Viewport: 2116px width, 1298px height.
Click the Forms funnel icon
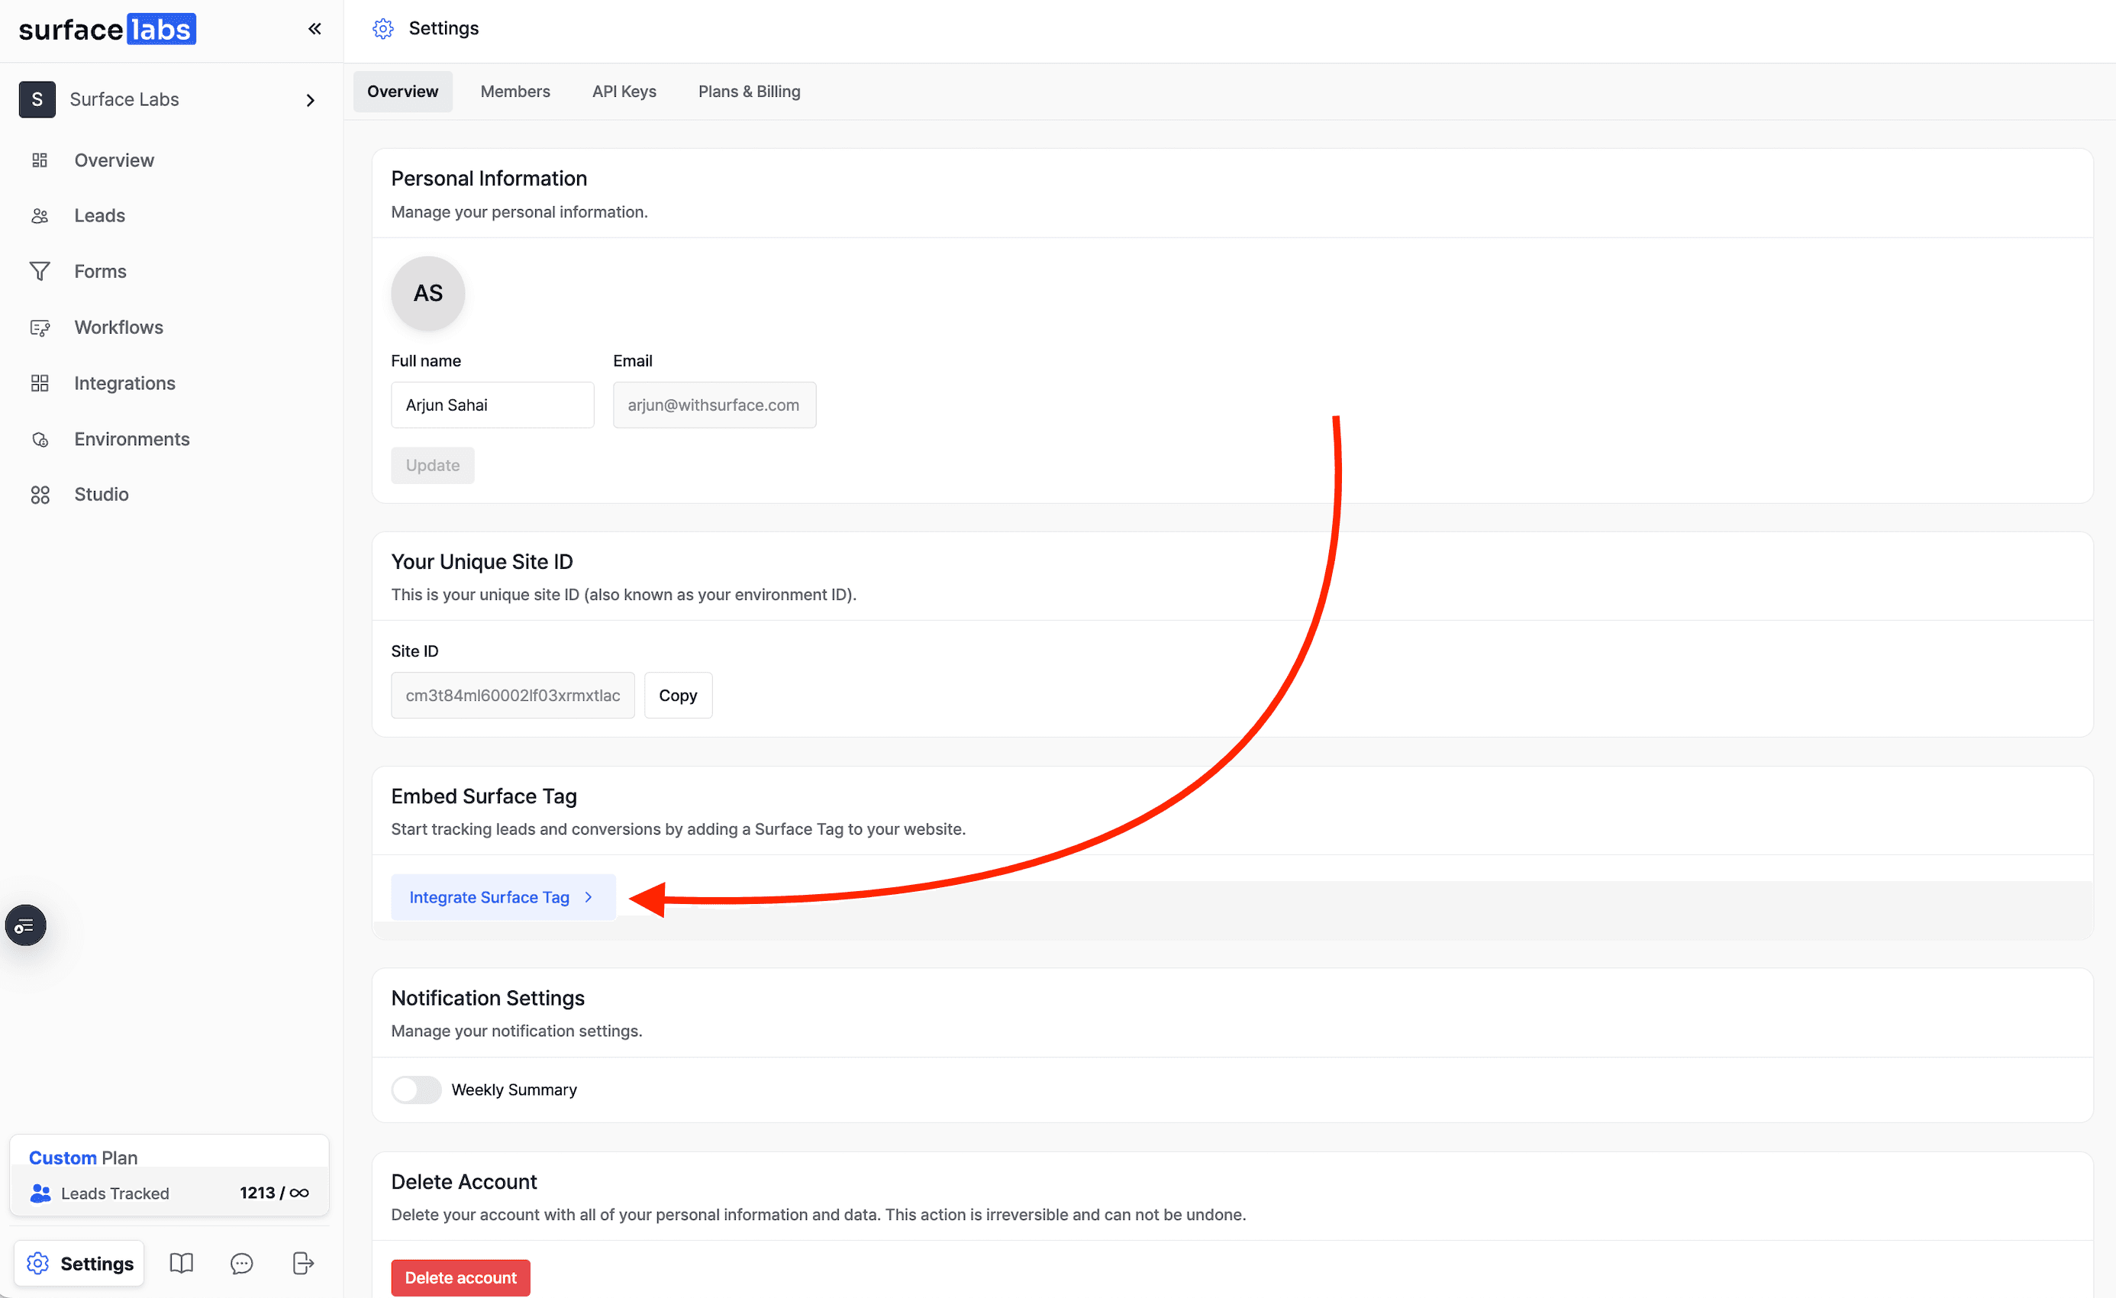(40, 272)
